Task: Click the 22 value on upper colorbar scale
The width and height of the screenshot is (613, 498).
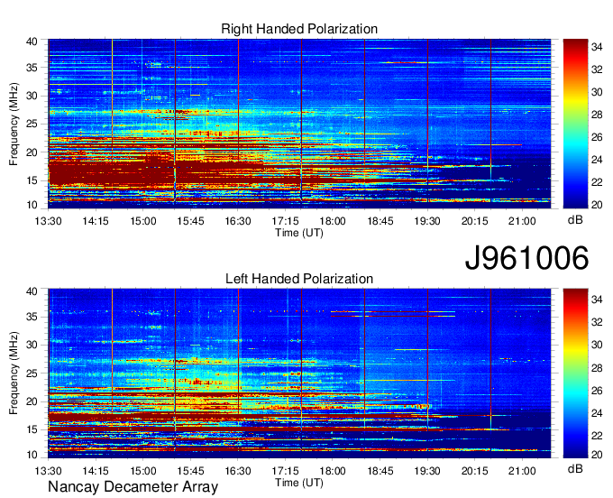Action: tap(597, 182)
